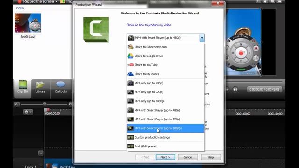
Task: Choose MP4 only (up to 480p)
Action: point(165,83)
